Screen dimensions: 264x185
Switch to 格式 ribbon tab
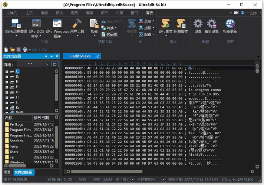point(59,13)
